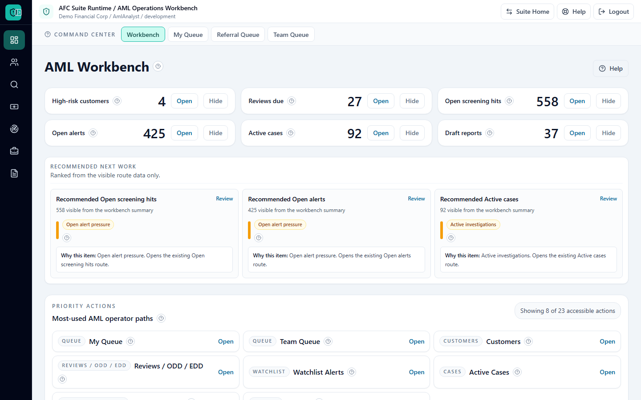Go to Suite Home
Screen dimensions: 641x400
527,12
